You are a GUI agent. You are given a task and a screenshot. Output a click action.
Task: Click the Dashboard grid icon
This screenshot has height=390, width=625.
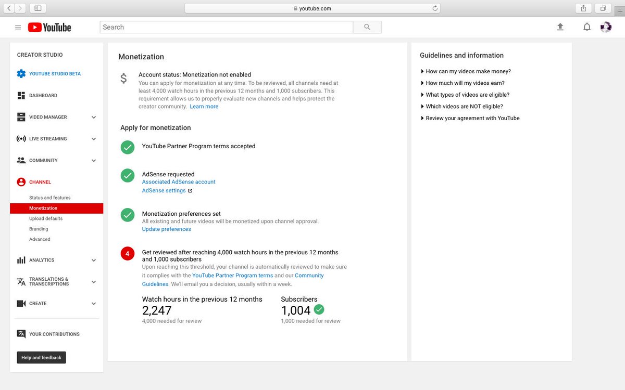point(21,96)
